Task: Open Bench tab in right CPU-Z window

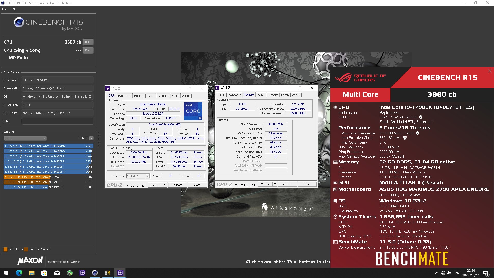Action: click(x=285, y=95)
